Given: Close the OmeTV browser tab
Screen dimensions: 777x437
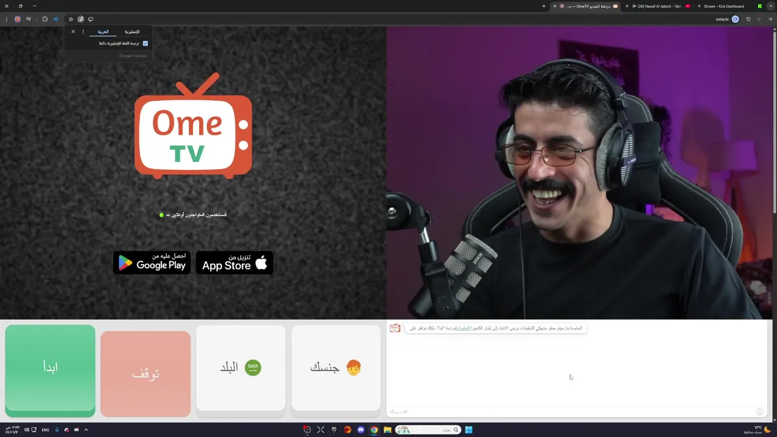Looking at the screenshot, I should 554,6.
